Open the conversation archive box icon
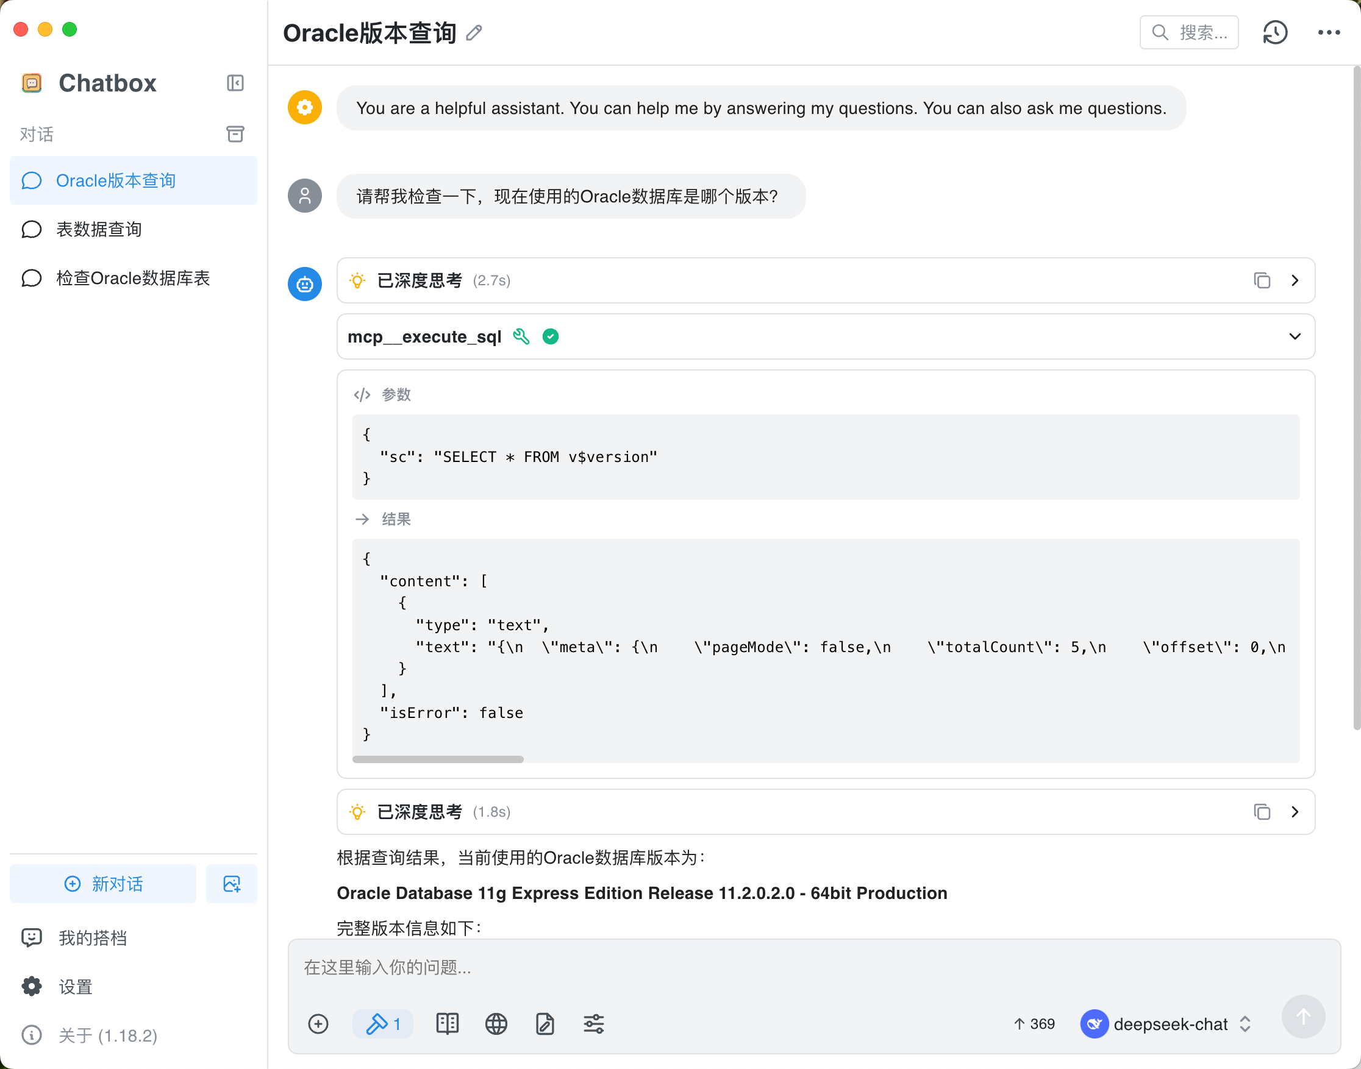The height and width of the screenshot is (1069, 1361). point(235,134)
